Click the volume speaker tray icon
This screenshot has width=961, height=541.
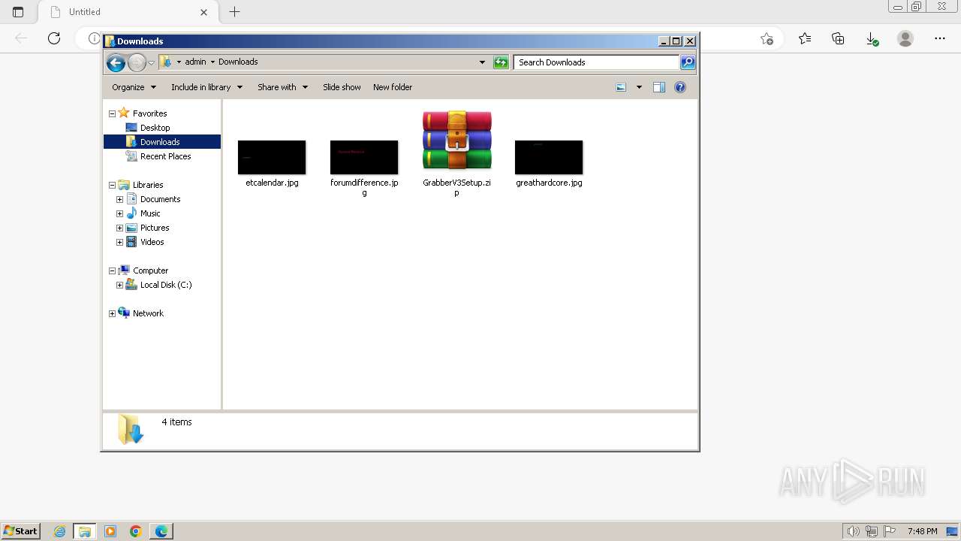point(853,531)
